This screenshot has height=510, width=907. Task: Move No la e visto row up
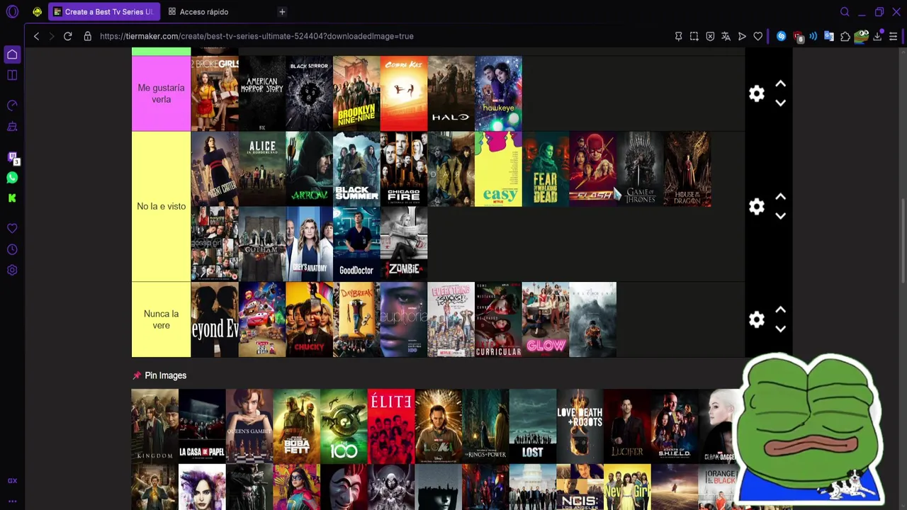click(780, 197)
